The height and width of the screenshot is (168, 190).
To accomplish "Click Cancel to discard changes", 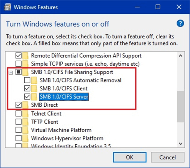I will coord(168,157).
